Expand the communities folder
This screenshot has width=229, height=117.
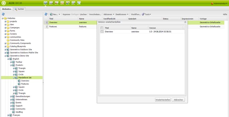click(5, 37)
